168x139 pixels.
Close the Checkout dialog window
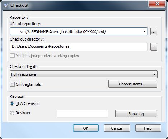[157, 4]
